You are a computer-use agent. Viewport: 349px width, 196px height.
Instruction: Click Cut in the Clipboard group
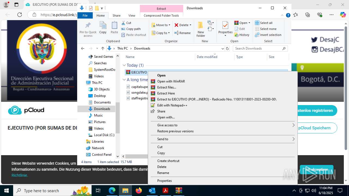pyautogui.click(x=126, y=23)
